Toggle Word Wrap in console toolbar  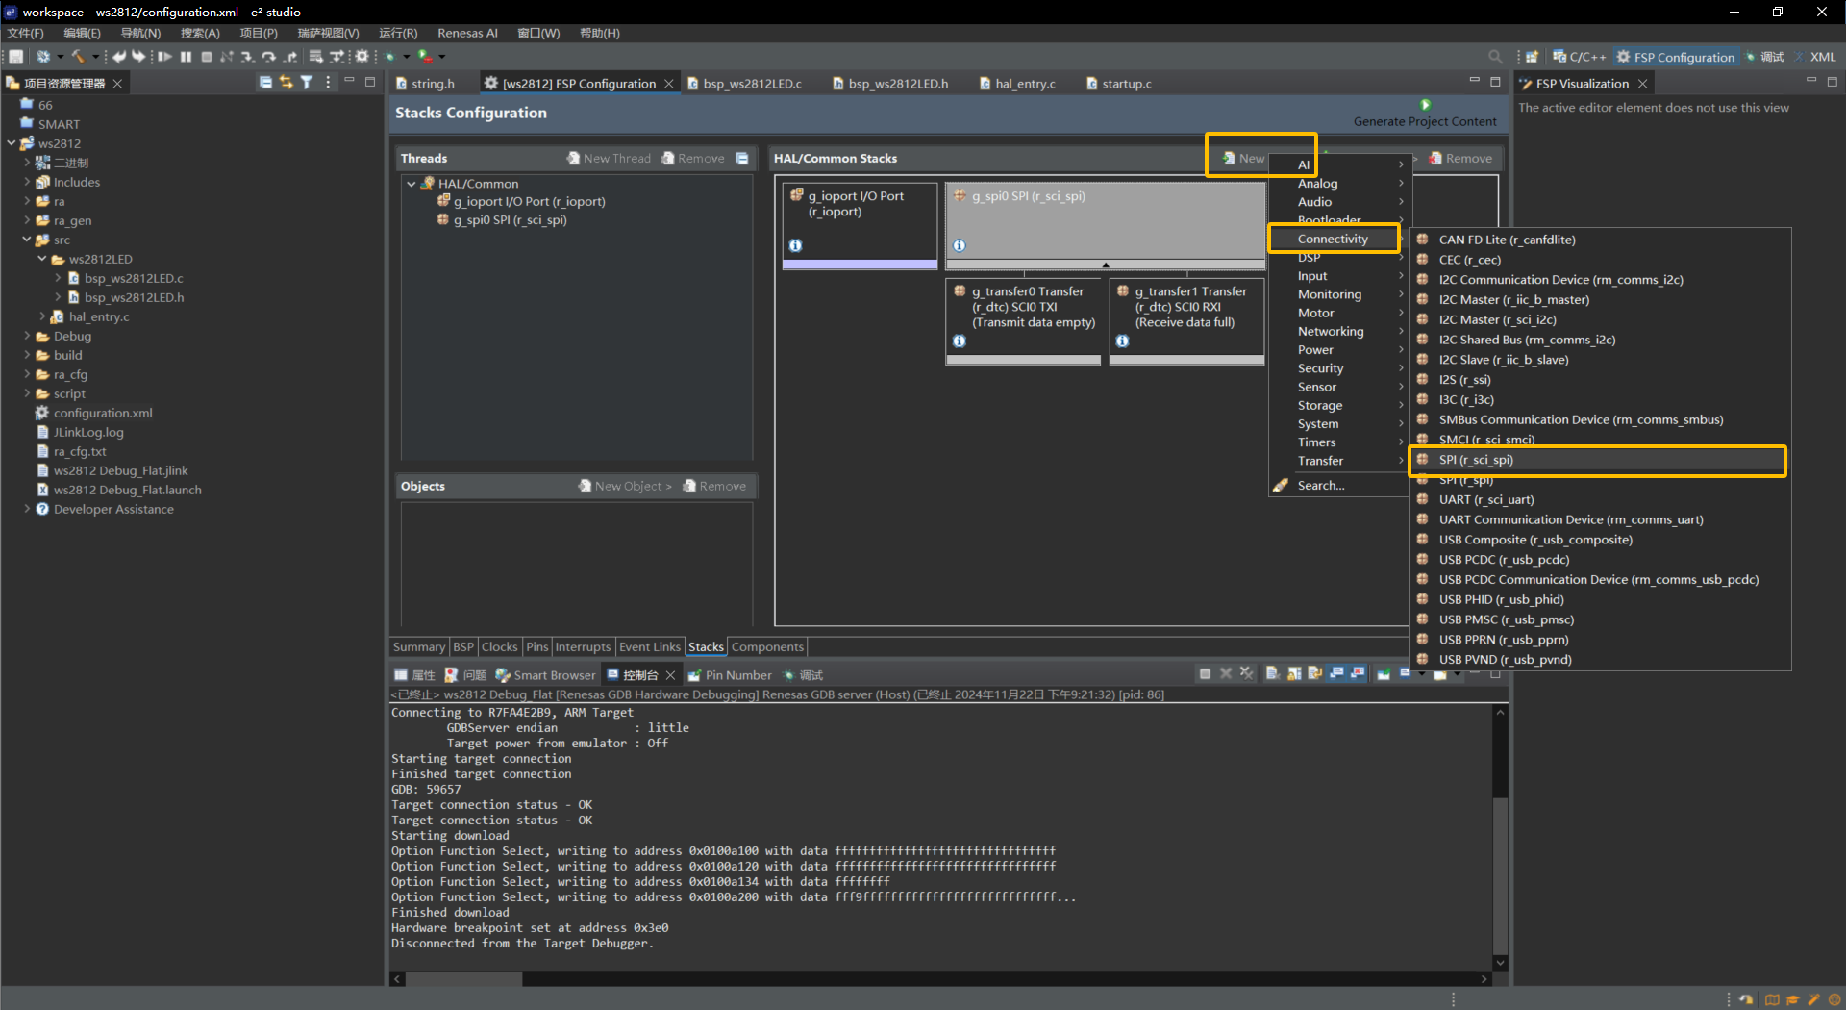[x=1315, y=673]
